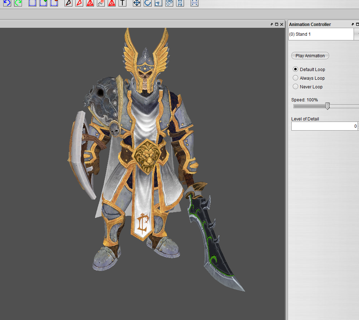
Task: Select the Scale tool icon
Action: click(x=158, y=3)
